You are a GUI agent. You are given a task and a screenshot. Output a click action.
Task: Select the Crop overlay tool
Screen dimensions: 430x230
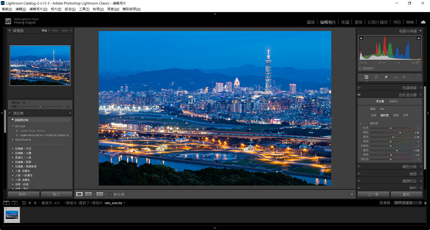[x=376, y=77]
